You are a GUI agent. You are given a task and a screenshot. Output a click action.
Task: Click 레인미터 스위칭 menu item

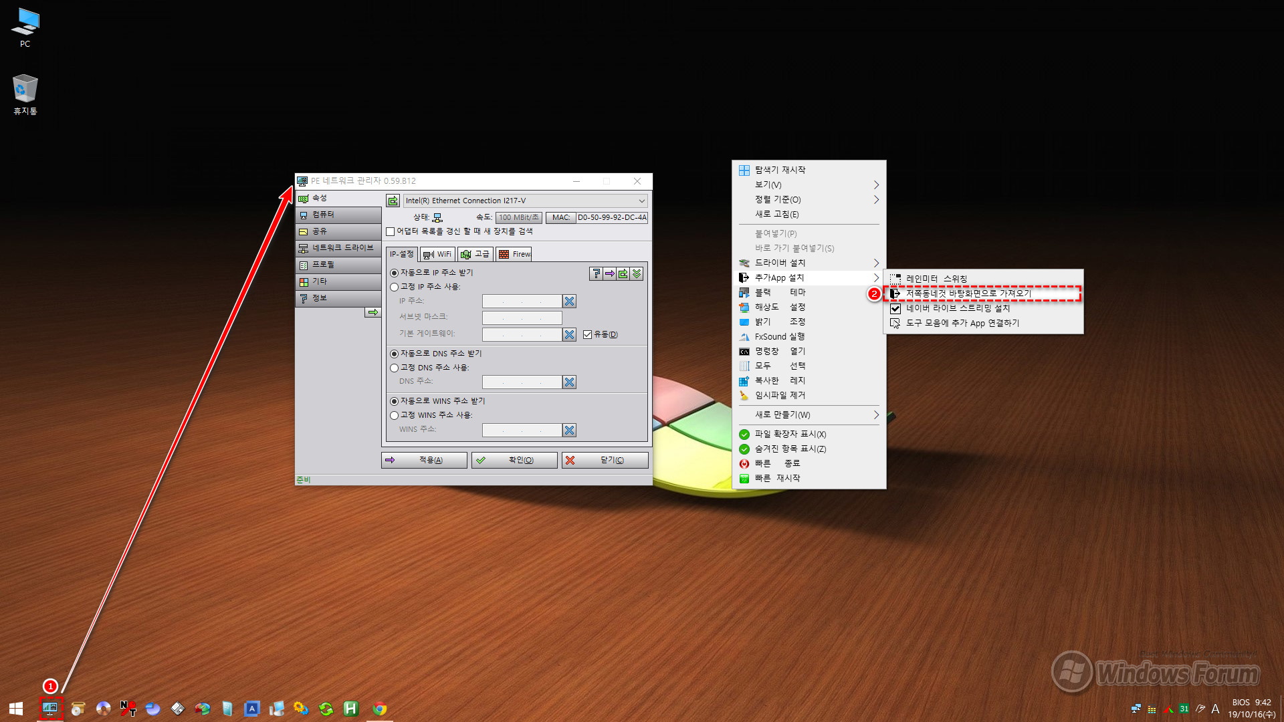(984, 279)
